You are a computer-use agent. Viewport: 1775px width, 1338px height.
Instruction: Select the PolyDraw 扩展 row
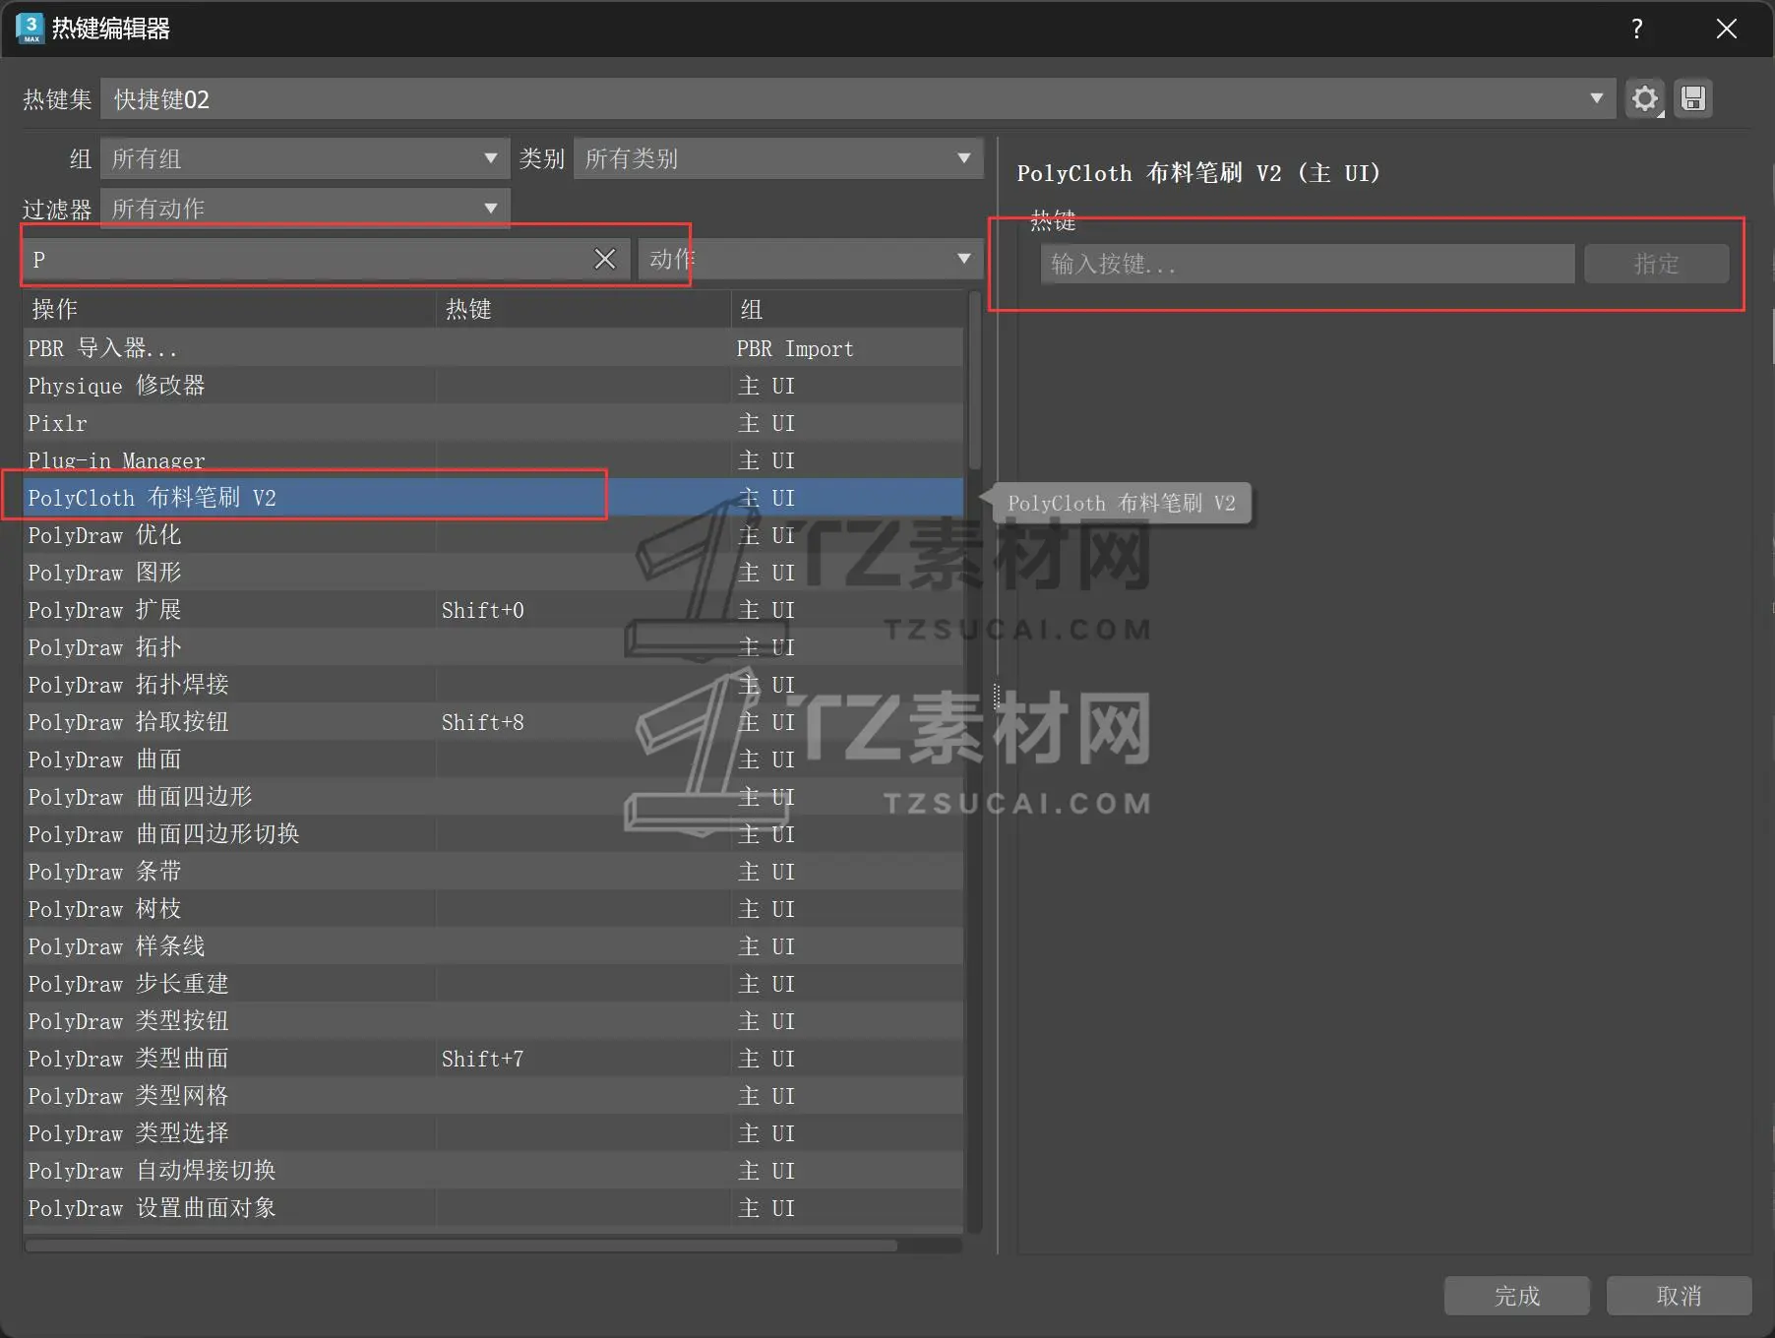click(493, 610)
